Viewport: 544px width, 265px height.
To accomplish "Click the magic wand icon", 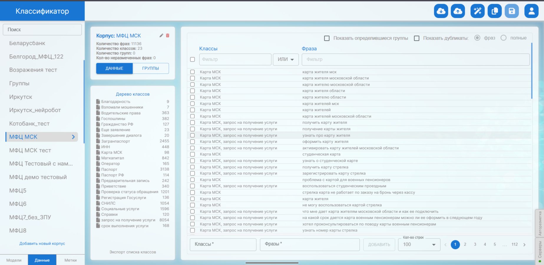I will (x=477, y=11).
